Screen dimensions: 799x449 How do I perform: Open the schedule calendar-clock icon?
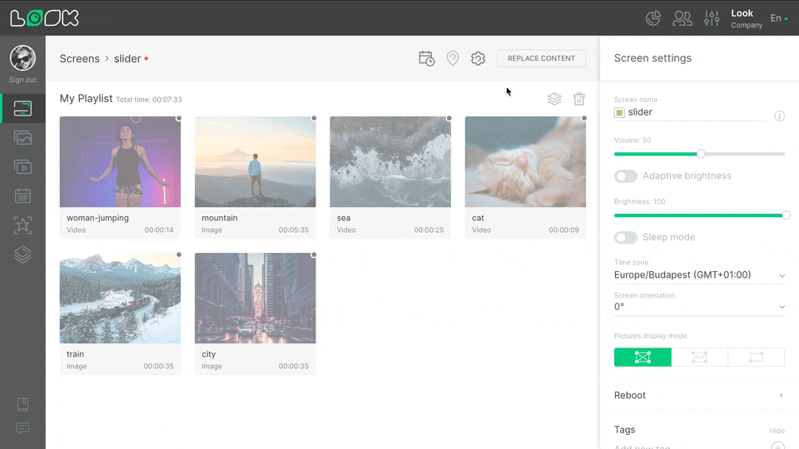[426, 58]
